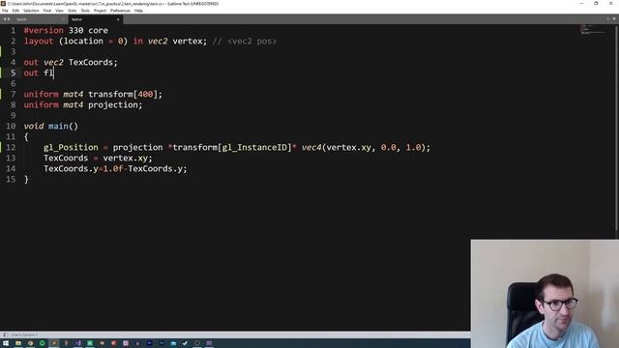Click after 'out fl' on line 5

point(54,73)
